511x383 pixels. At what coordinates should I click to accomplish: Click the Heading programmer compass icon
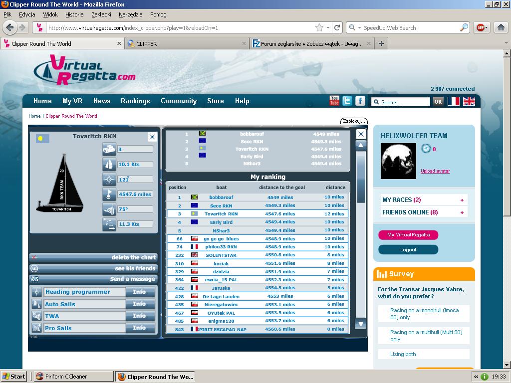click(x=36, y=292)
